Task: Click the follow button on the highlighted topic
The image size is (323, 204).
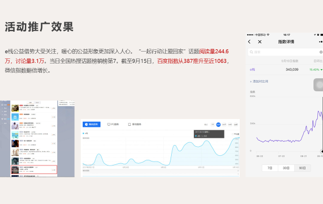Action: coord(54,170)
